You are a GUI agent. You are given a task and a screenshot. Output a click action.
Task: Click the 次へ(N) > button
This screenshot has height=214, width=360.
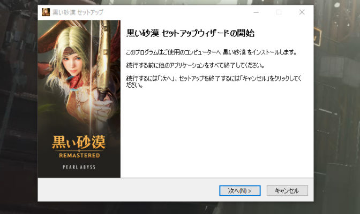tap(239, 190)
